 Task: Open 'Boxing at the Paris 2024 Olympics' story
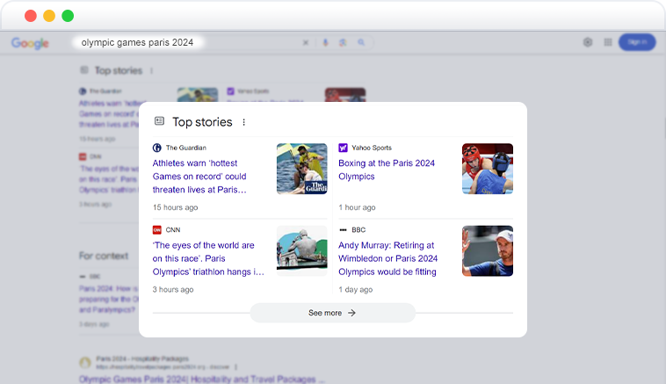click(x=387, y=170)
